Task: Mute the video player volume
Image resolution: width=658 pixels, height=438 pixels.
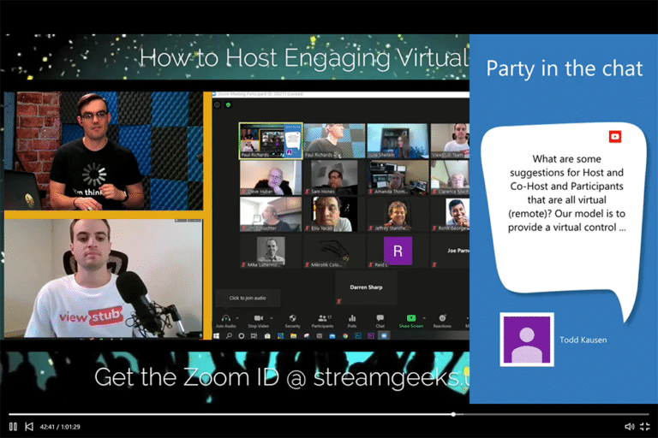Action: click(630, 427)
